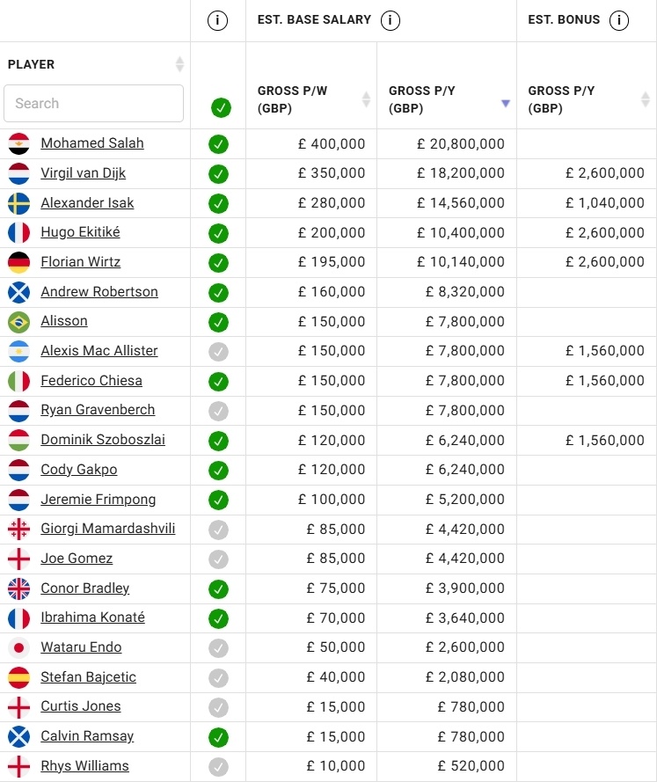657x782 pixels.
Task: Click Brazil flag next to Alisson
Action: [18, 322]
